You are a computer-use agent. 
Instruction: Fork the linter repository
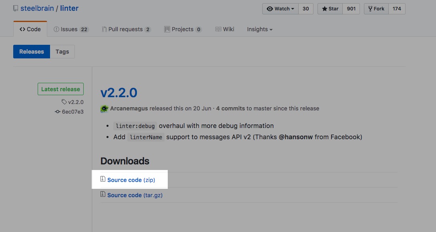click(376, 9)
